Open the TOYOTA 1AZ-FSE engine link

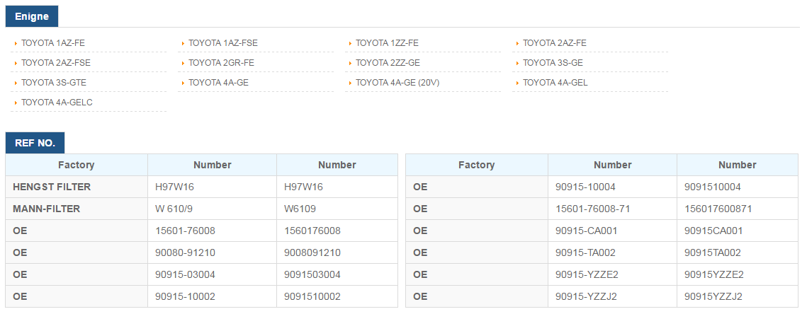tap(223, 43)
